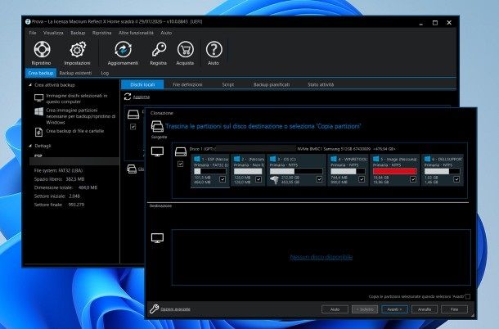
Task: Click the Acquista shopping cart icon
Action: 185,50
